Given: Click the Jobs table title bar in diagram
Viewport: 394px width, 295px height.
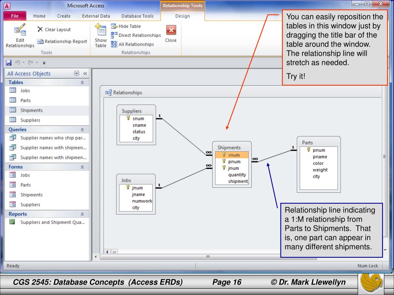Looking at the screenshot, I should [136, 180].
